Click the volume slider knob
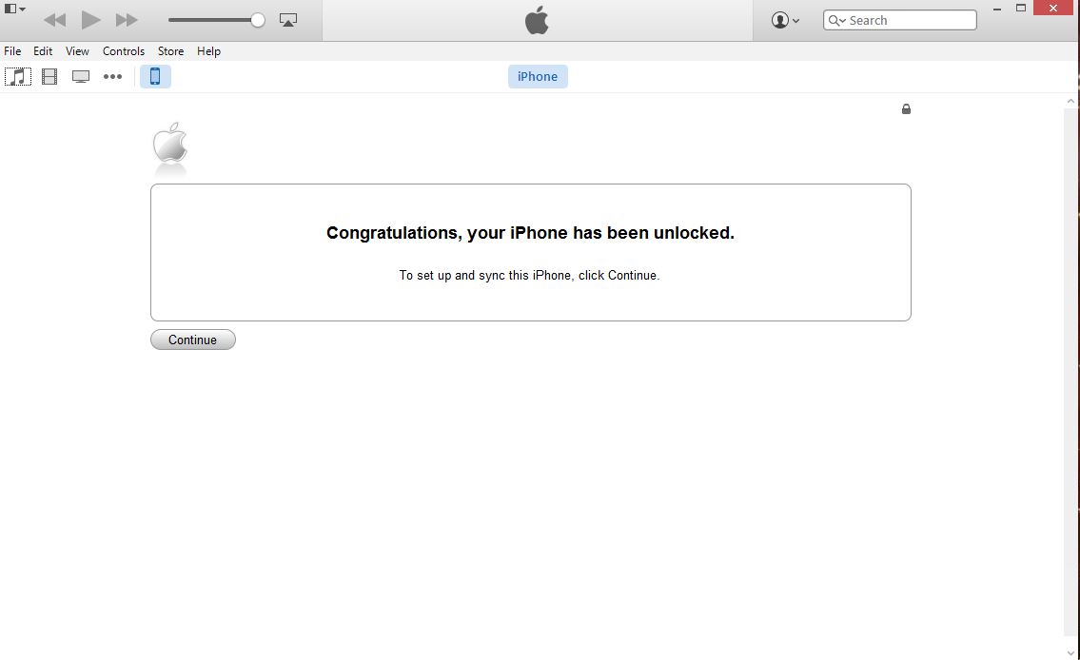The width and height of the screenshot is (1080, 660). 258,20
